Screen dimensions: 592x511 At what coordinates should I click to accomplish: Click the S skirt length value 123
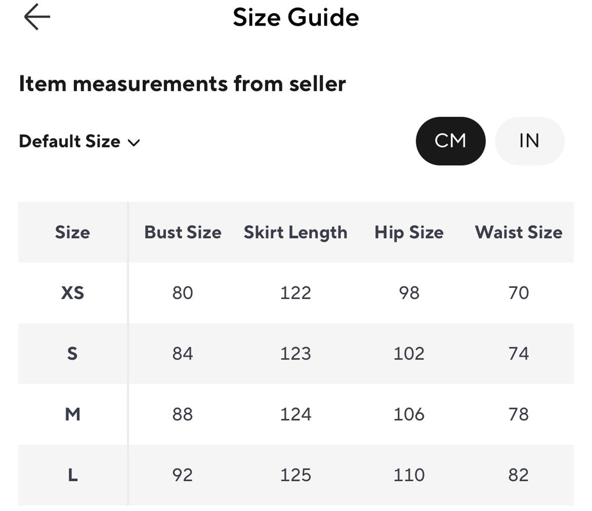[x=295, y=354]
